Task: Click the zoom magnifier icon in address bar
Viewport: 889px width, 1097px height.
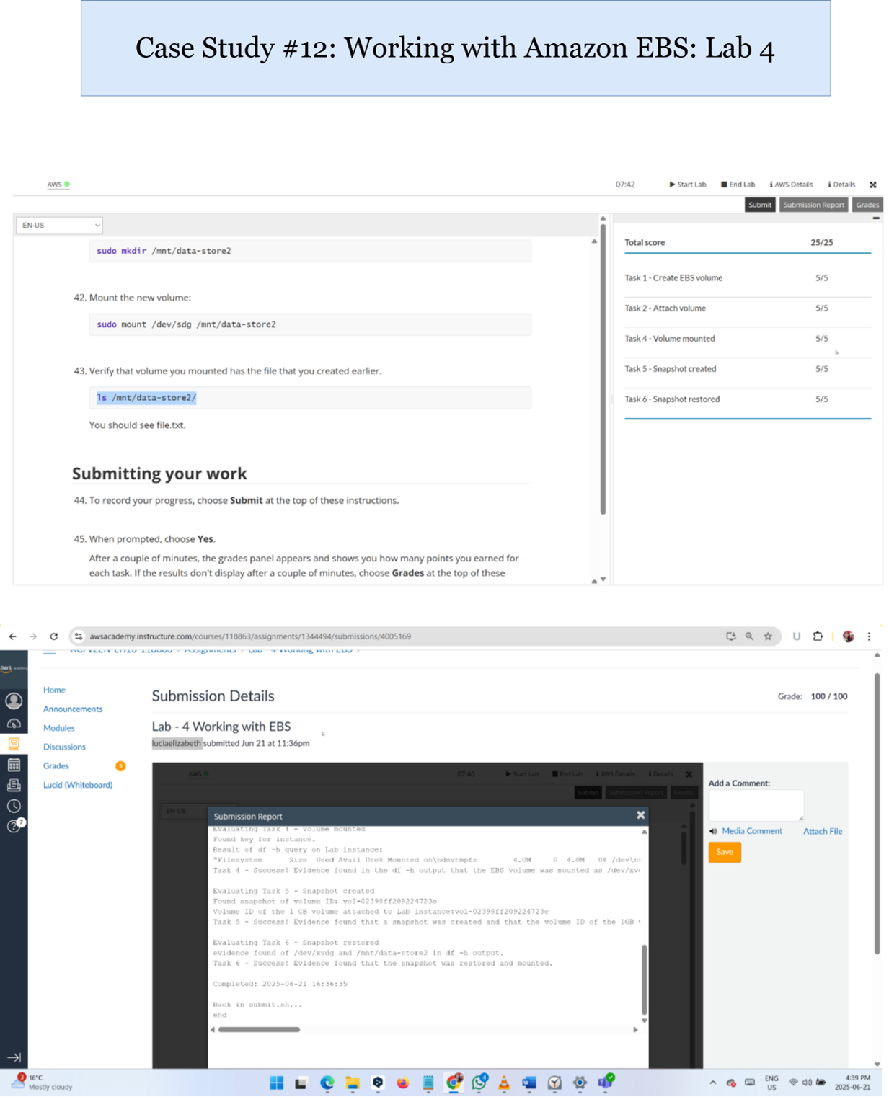Action: click(x=749, y=636)
